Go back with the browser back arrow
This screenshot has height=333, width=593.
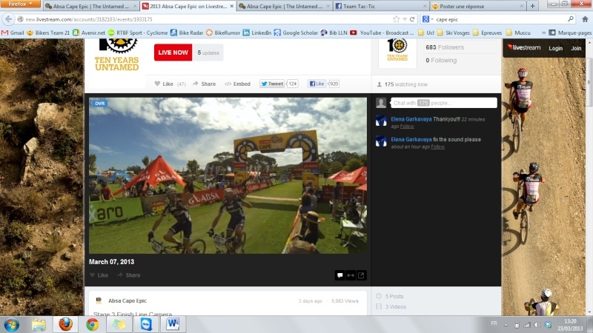tap(8, 19)
